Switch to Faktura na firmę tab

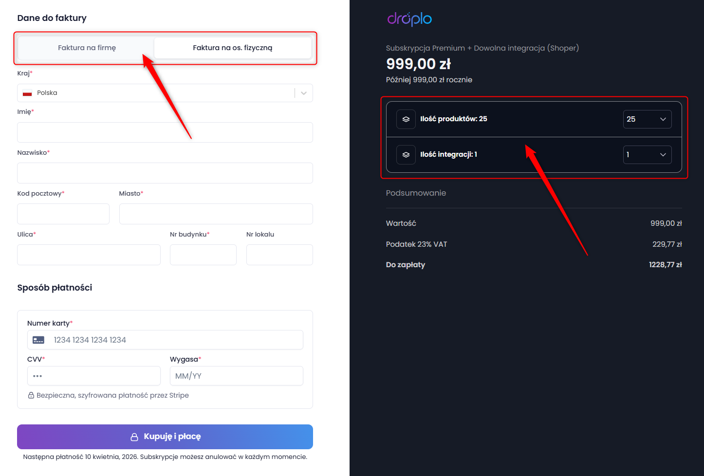coord(87,48)
